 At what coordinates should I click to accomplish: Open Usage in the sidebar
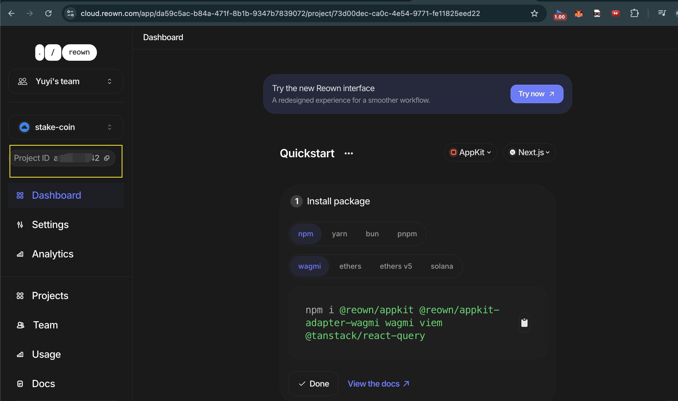[66, 354]
